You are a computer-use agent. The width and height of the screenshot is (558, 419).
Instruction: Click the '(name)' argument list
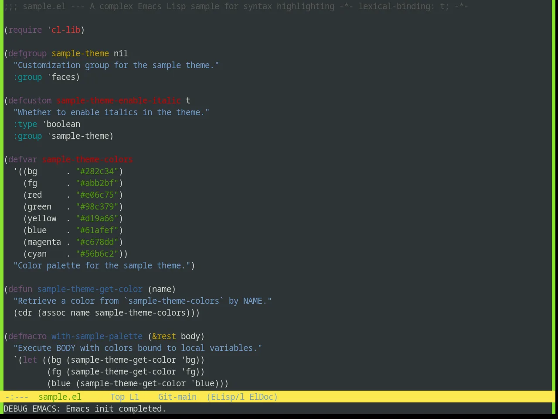[162, 289]
